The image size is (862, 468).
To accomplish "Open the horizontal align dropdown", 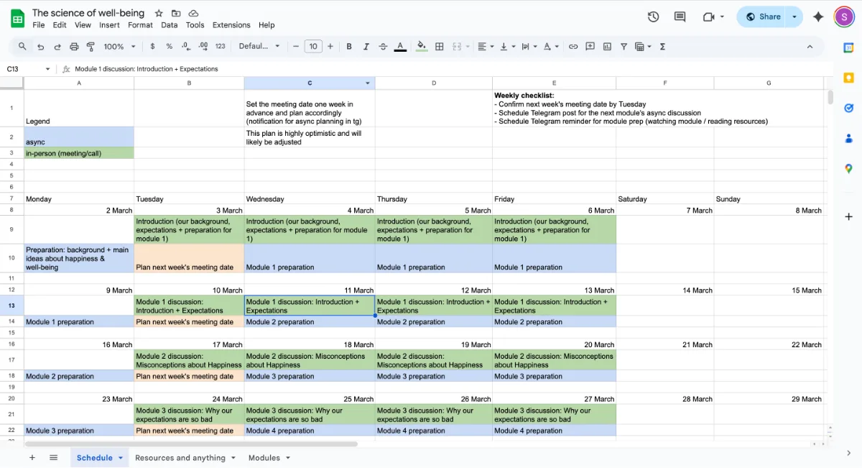I will 486,46.
